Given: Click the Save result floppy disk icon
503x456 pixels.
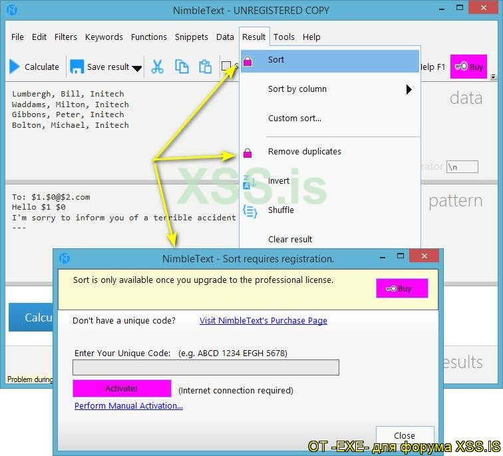Looking at the screenshot, I should [77, 67].
